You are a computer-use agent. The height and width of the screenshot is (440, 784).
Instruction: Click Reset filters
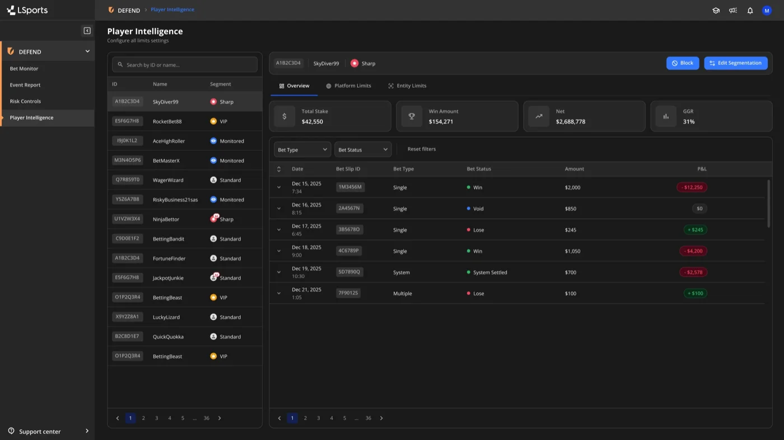tap(422, 149)
